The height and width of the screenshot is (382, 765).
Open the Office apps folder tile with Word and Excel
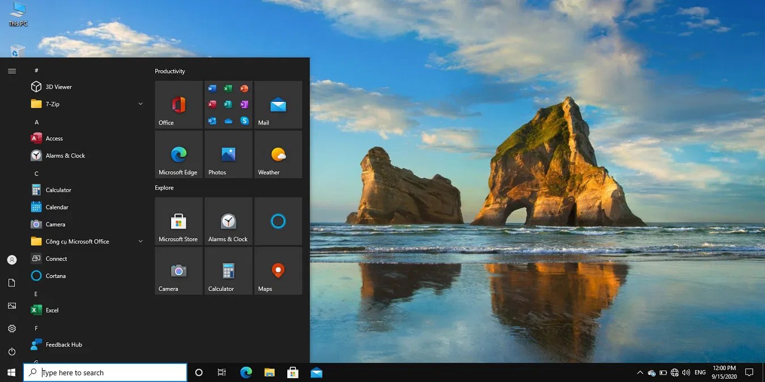(228, 105)
